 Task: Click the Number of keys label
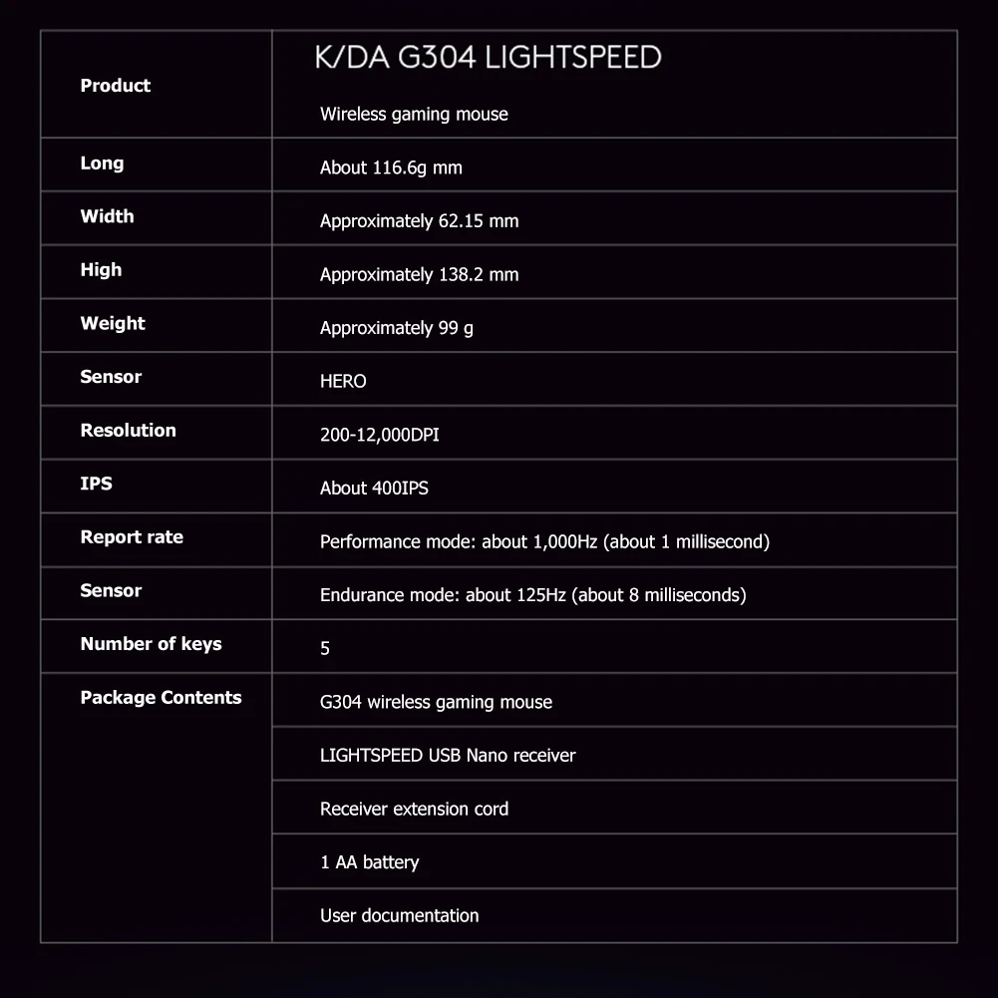(151, 644)
